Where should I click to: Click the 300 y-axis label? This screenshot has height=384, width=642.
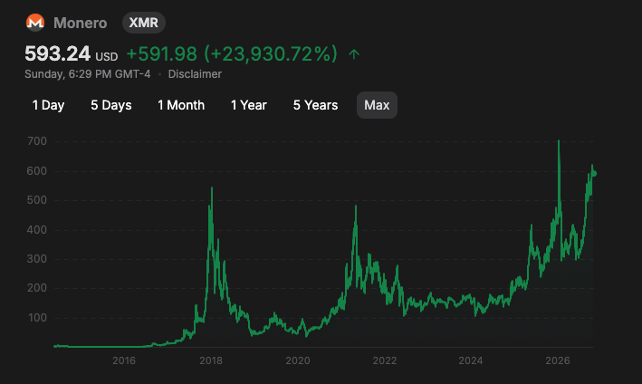37,259
